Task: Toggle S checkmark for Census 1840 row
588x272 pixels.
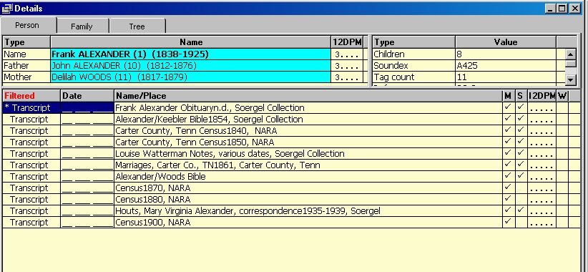Action: (x=521, y=130)
